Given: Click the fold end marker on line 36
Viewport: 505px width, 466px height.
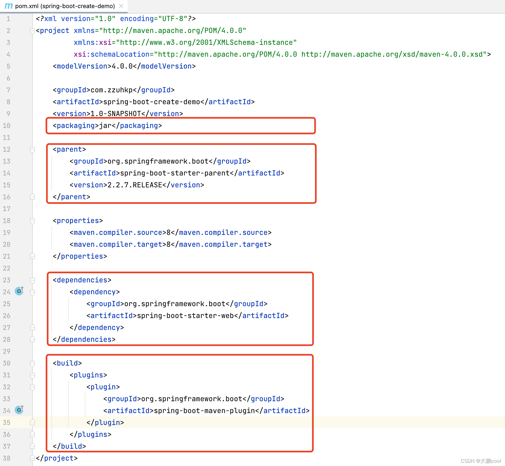Looking at the screenshot, I should pyautogui.click(x=32, y=434).
